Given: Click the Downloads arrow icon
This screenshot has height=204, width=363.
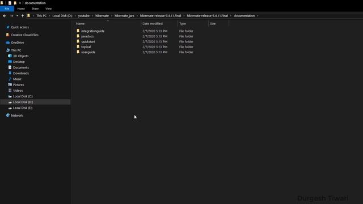Looking at the screenshot, I should click(10, 73).
